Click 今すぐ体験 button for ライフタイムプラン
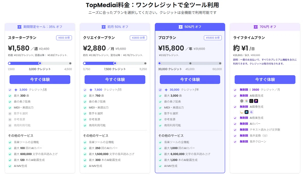Image resolution: width=303 pixels, height=175 pixels. point(265,80)
